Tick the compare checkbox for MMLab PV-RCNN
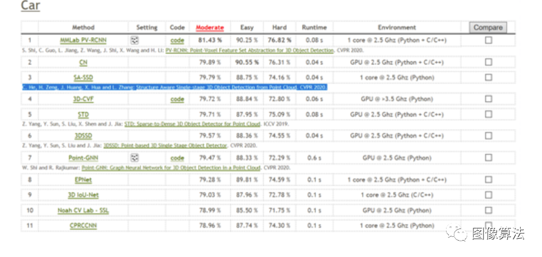The image size is (542, 257). coord(488,40)
